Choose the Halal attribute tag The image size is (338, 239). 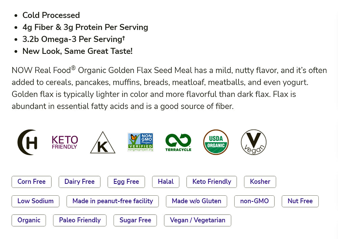tap(166, 182)
